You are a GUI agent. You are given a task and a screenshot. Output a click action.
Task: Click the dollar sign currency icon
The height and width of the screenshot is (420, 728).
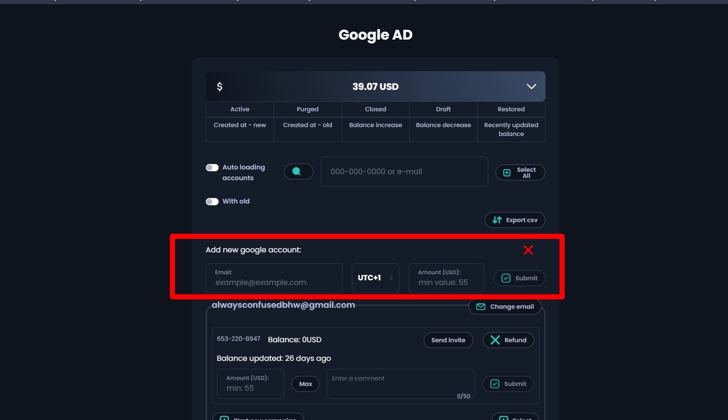click(x=220, y=87)
